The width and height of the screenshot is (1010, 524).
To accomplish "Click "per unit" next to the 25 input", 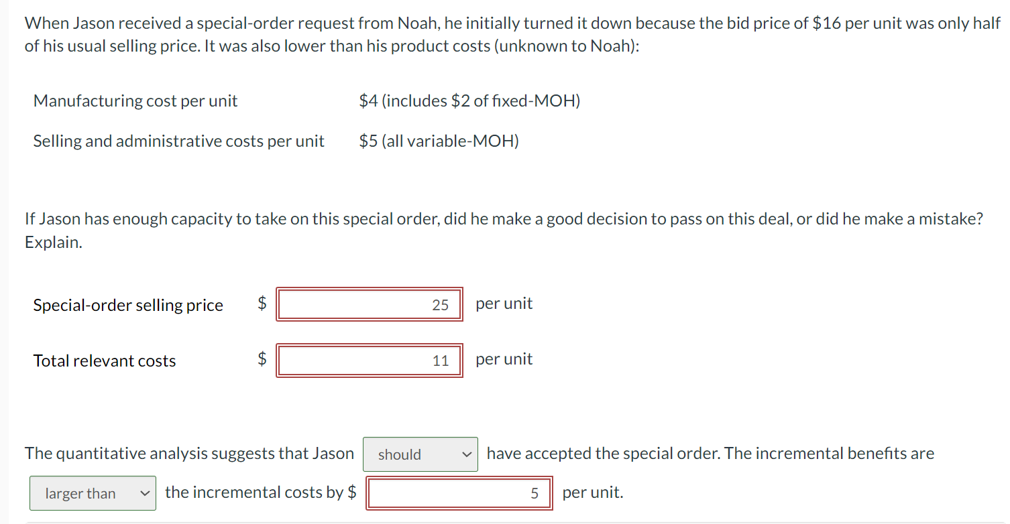I will 504,304.
